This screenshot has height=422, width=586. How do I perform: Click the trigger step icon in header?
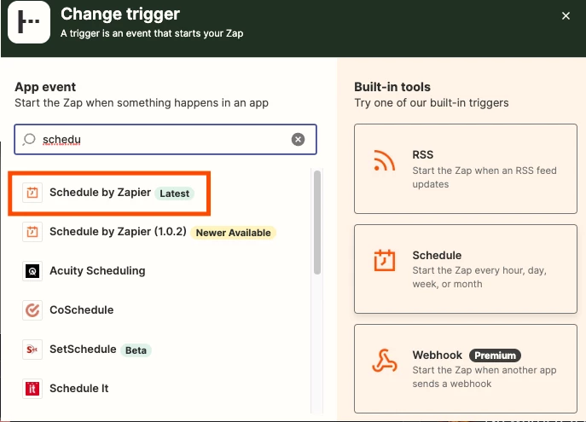(x=29, y=22)
